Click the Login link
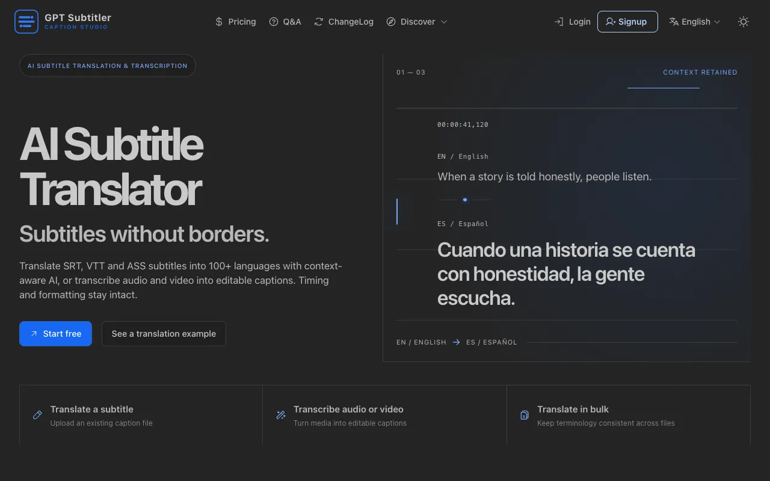The height and width of the screenshot is (481, 770). (x=572, y=22)
